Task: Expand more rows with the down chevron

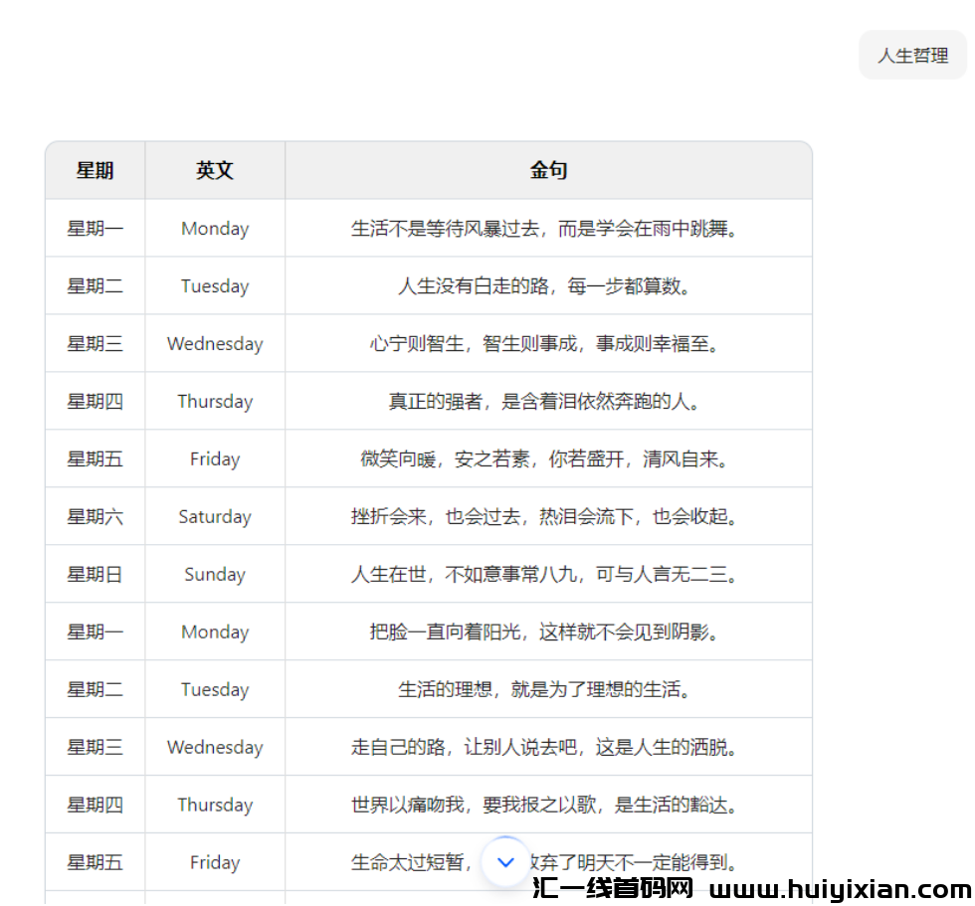Action: tap(505, 862)
